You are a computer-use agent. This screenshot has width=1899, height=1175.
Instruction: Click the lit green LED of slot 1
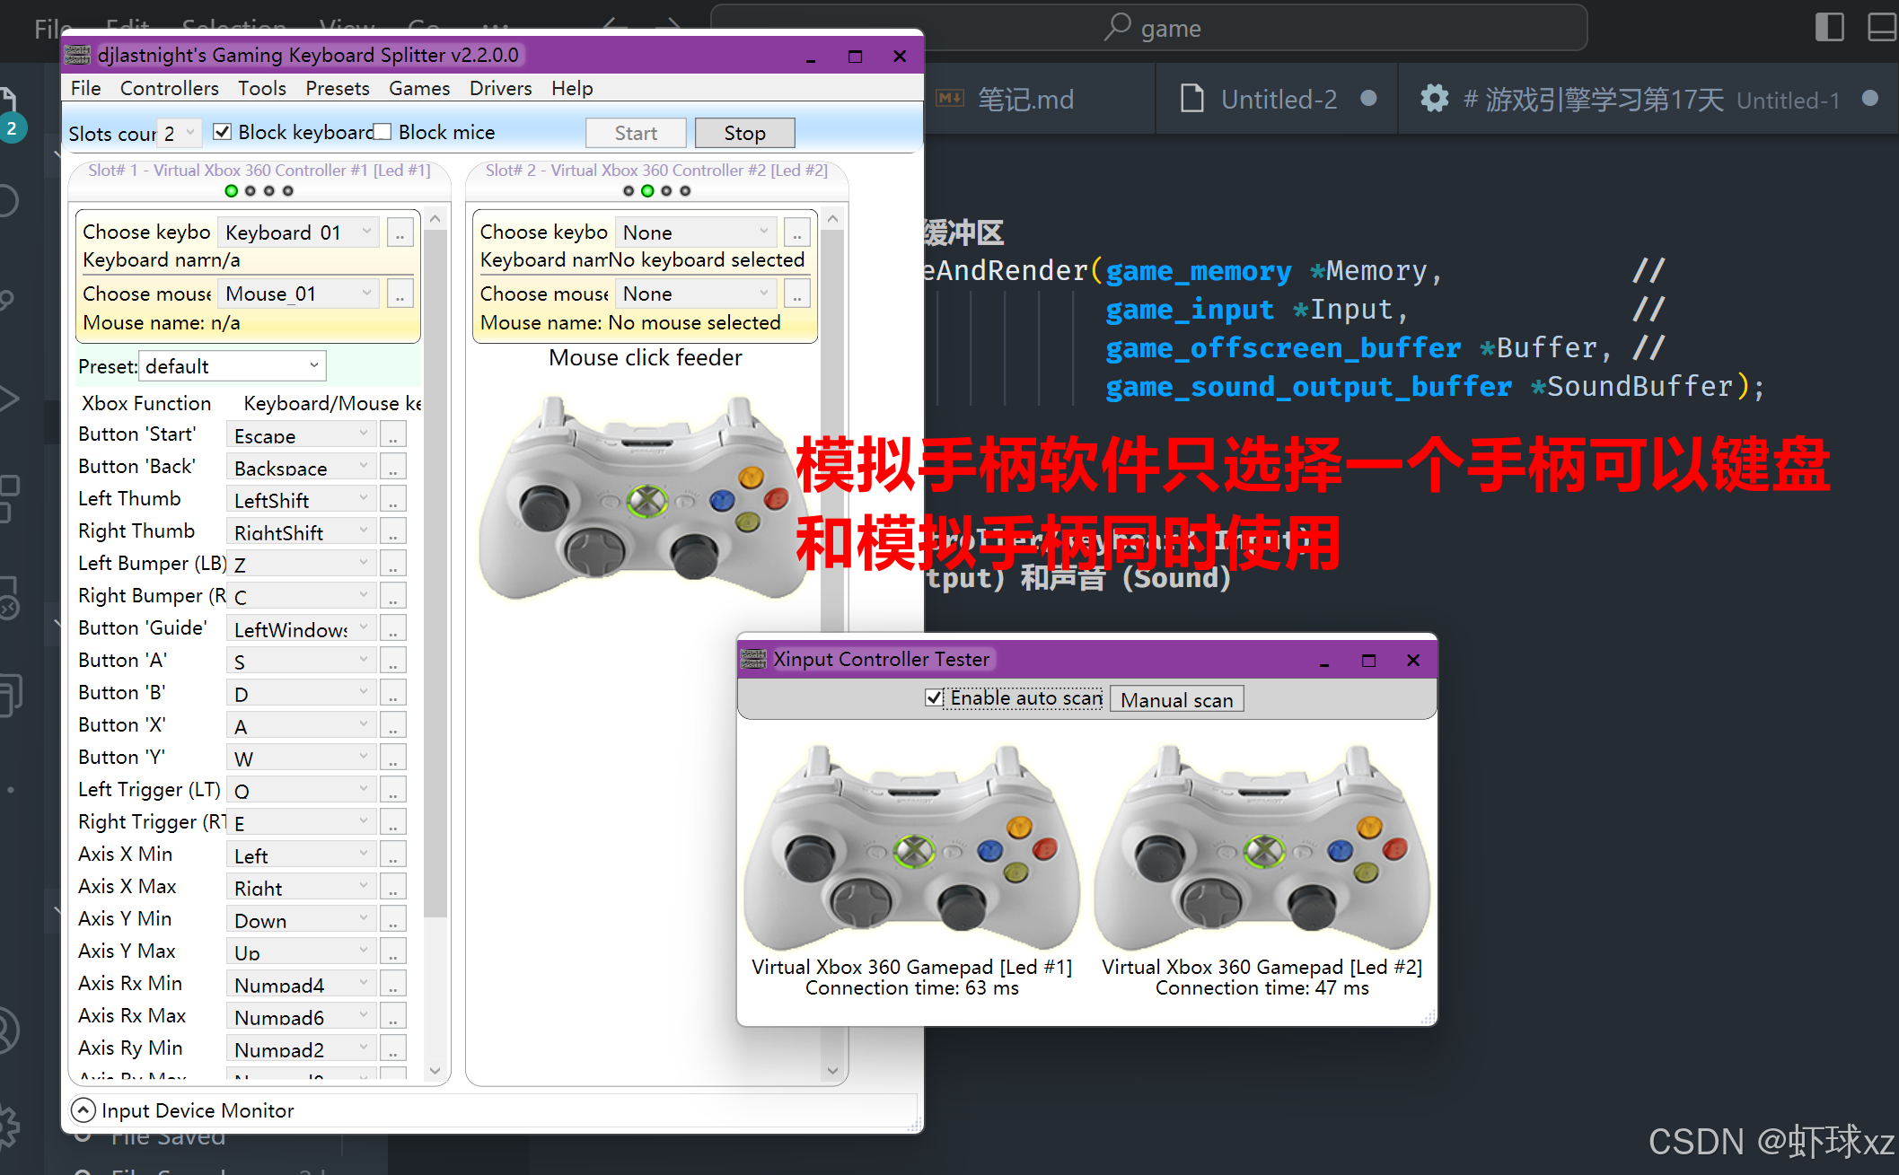231,190
